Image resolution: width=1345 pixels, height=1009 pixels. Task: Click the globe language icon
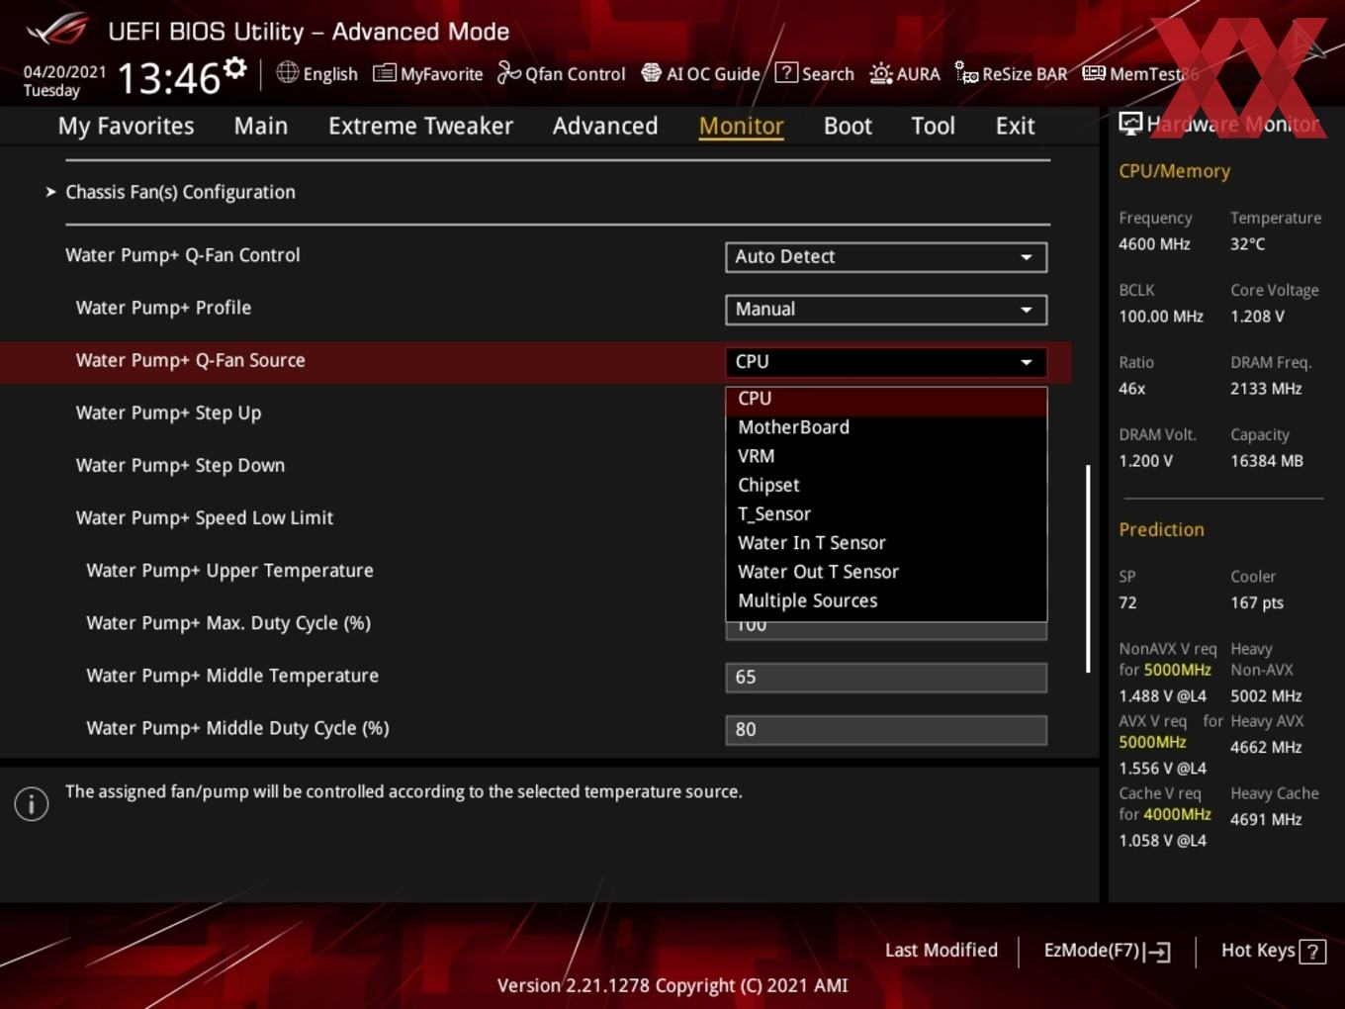(287, 72)
